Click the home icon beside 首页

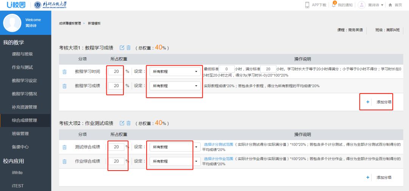[x=390, y=5]
